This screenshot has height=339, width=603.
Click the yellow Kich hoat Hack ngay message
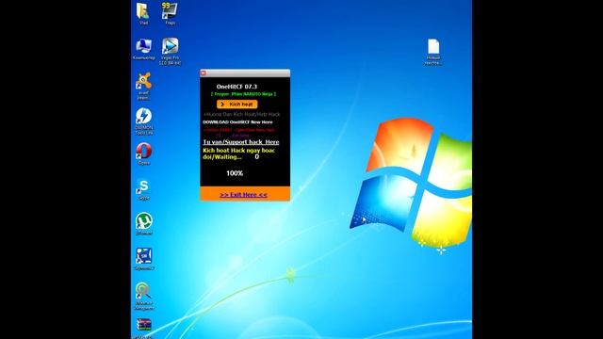point(238,153)
